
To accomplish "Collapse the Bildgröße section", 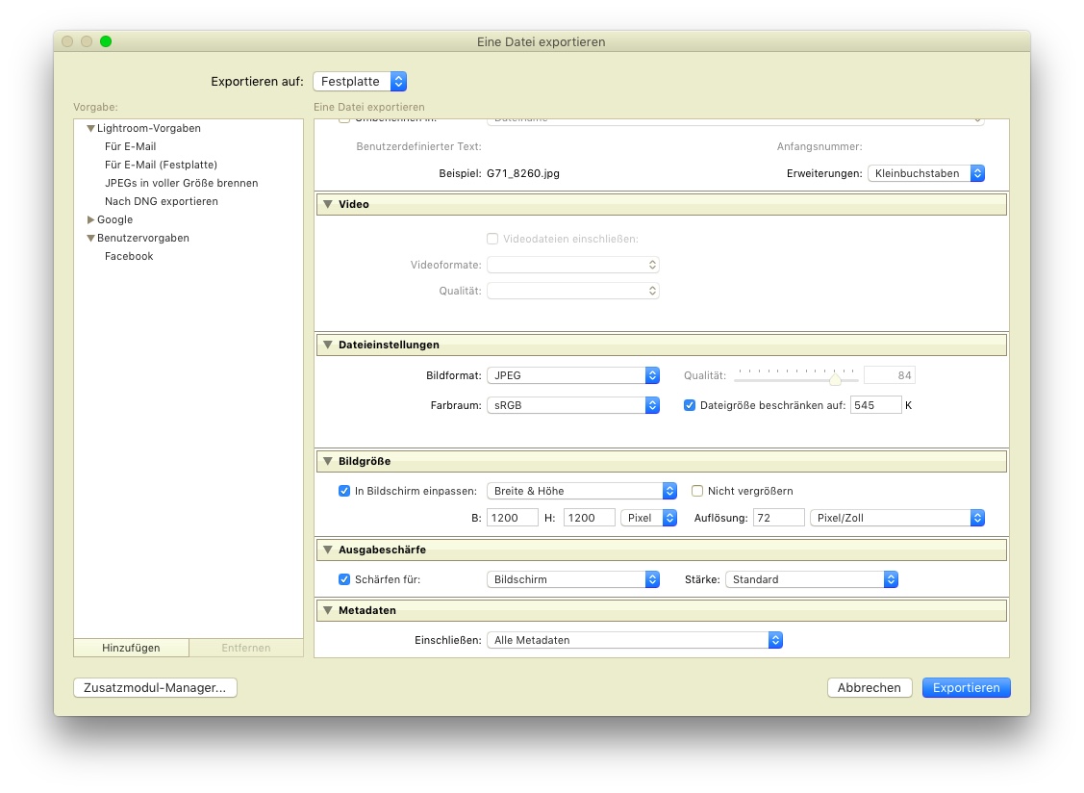I will coord(328,461).
